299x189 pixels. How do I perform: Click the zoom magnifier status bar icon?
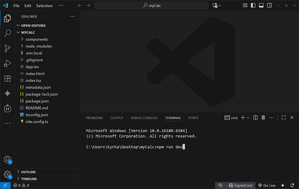pos(220,186)
